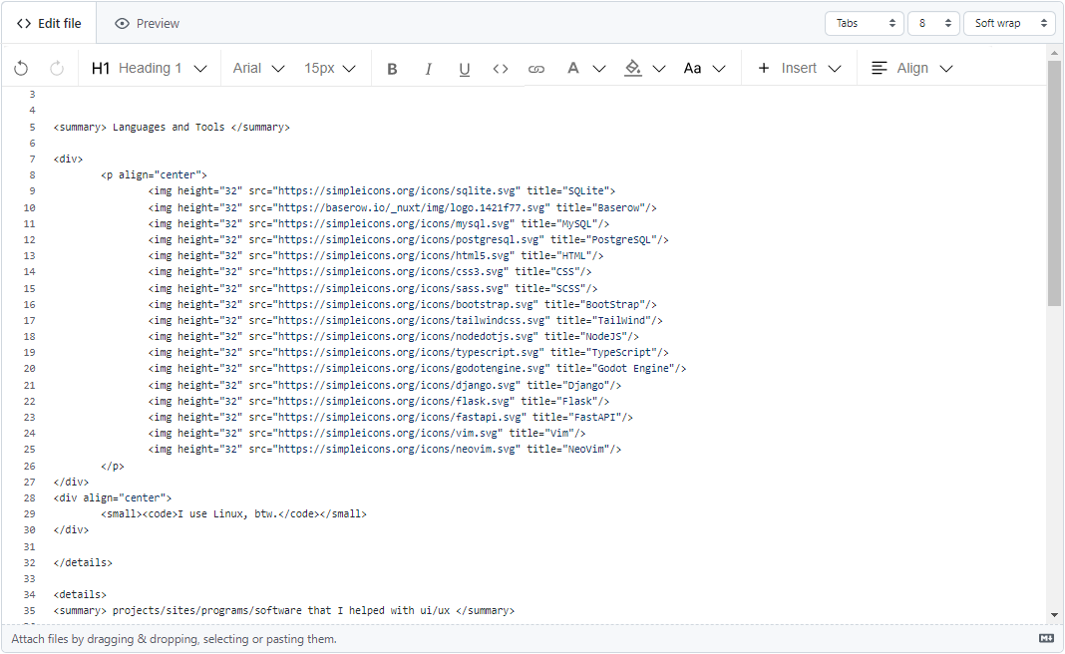Expand the fill color dropdown arrow
Screen dimensions: 1065x654
[659, 69]
